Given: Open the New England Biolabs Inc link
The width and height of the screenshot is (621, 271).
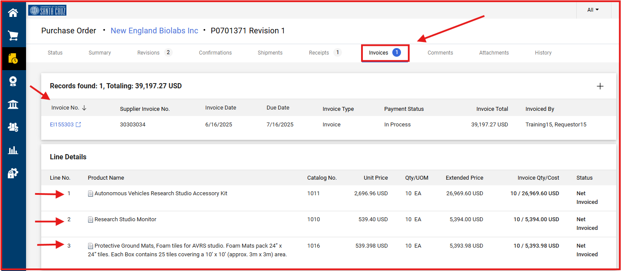Looking at the screenshot, I should tap(154, 31).
